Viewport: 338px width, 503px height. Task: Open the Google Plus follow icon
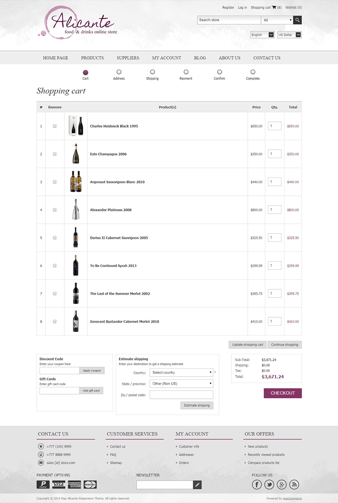click(282, 485)
